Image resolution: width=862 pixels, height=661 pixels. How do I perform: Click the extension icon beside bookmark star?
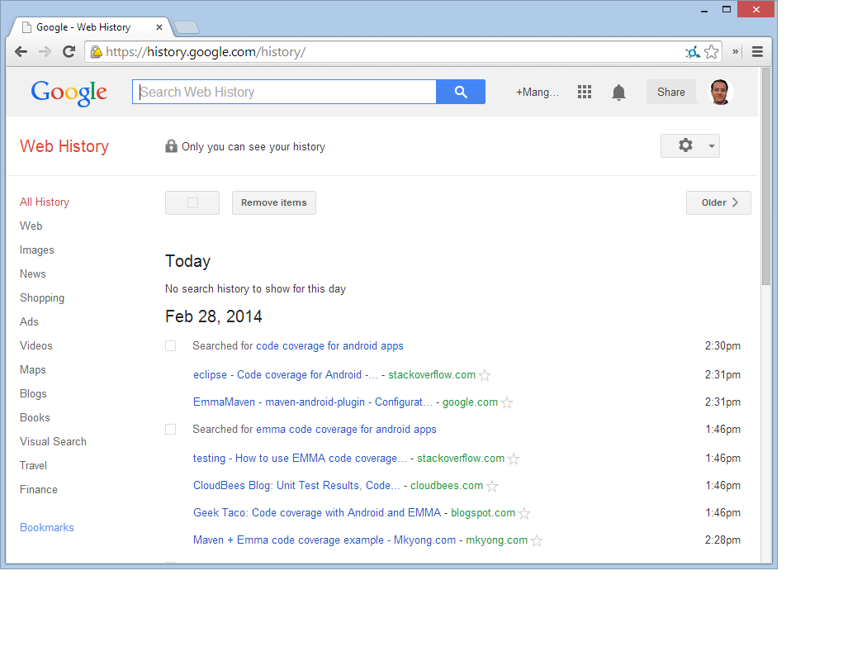coord(693,52)
